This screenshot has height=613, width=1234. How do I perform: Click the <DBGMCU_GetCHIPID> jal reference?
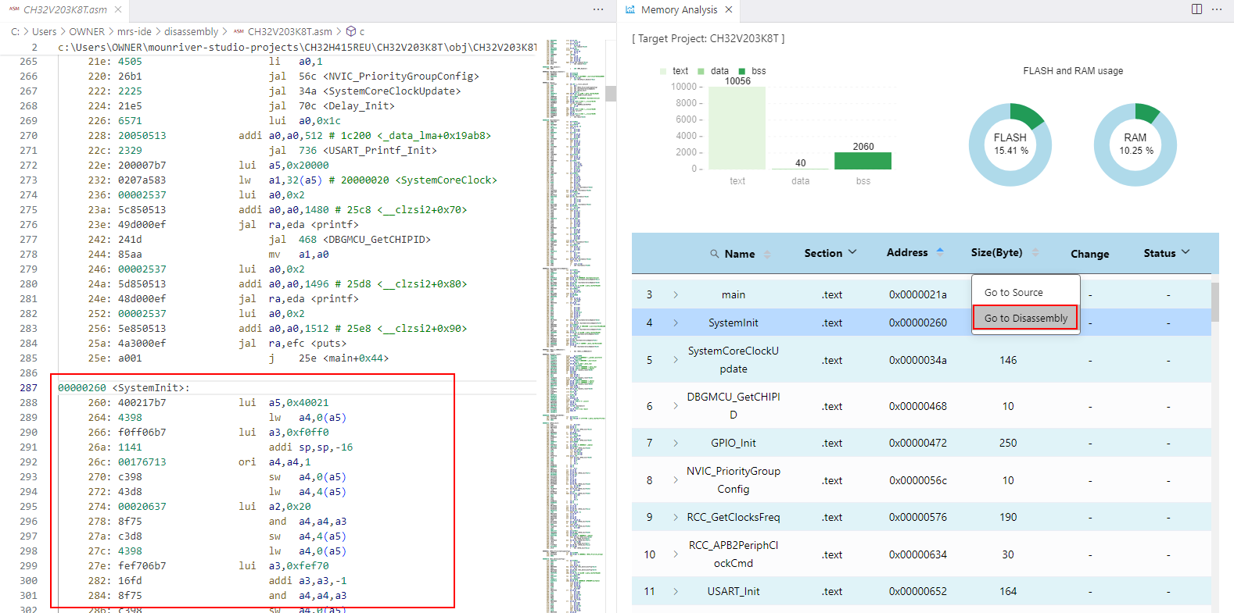pyautogui.click(x=377, y=240)
